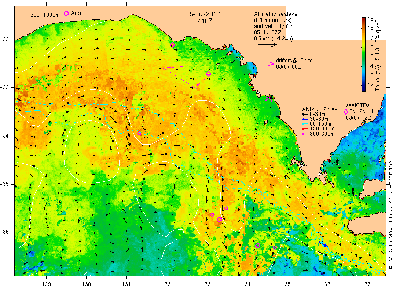
Task: Click the IMOS copyright timestamp text
Action: click(x=391, y=215)
